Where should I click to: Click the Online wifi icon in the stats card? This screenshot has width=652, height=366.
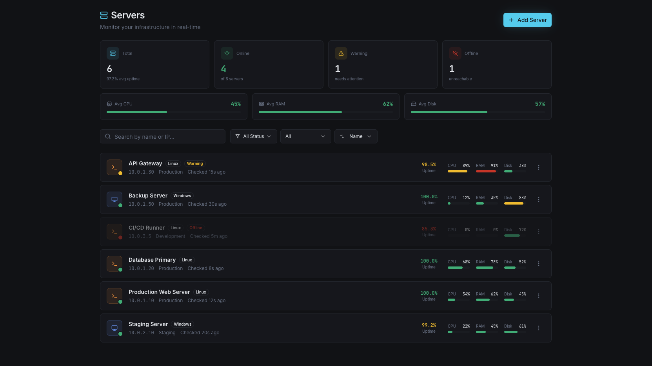pyautogui.click(x=227, y=53)
